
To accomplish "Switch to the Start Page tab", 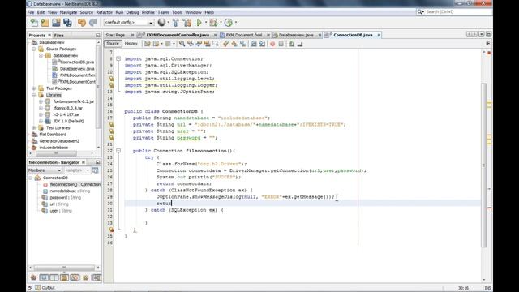I will (x=115, y=35).
